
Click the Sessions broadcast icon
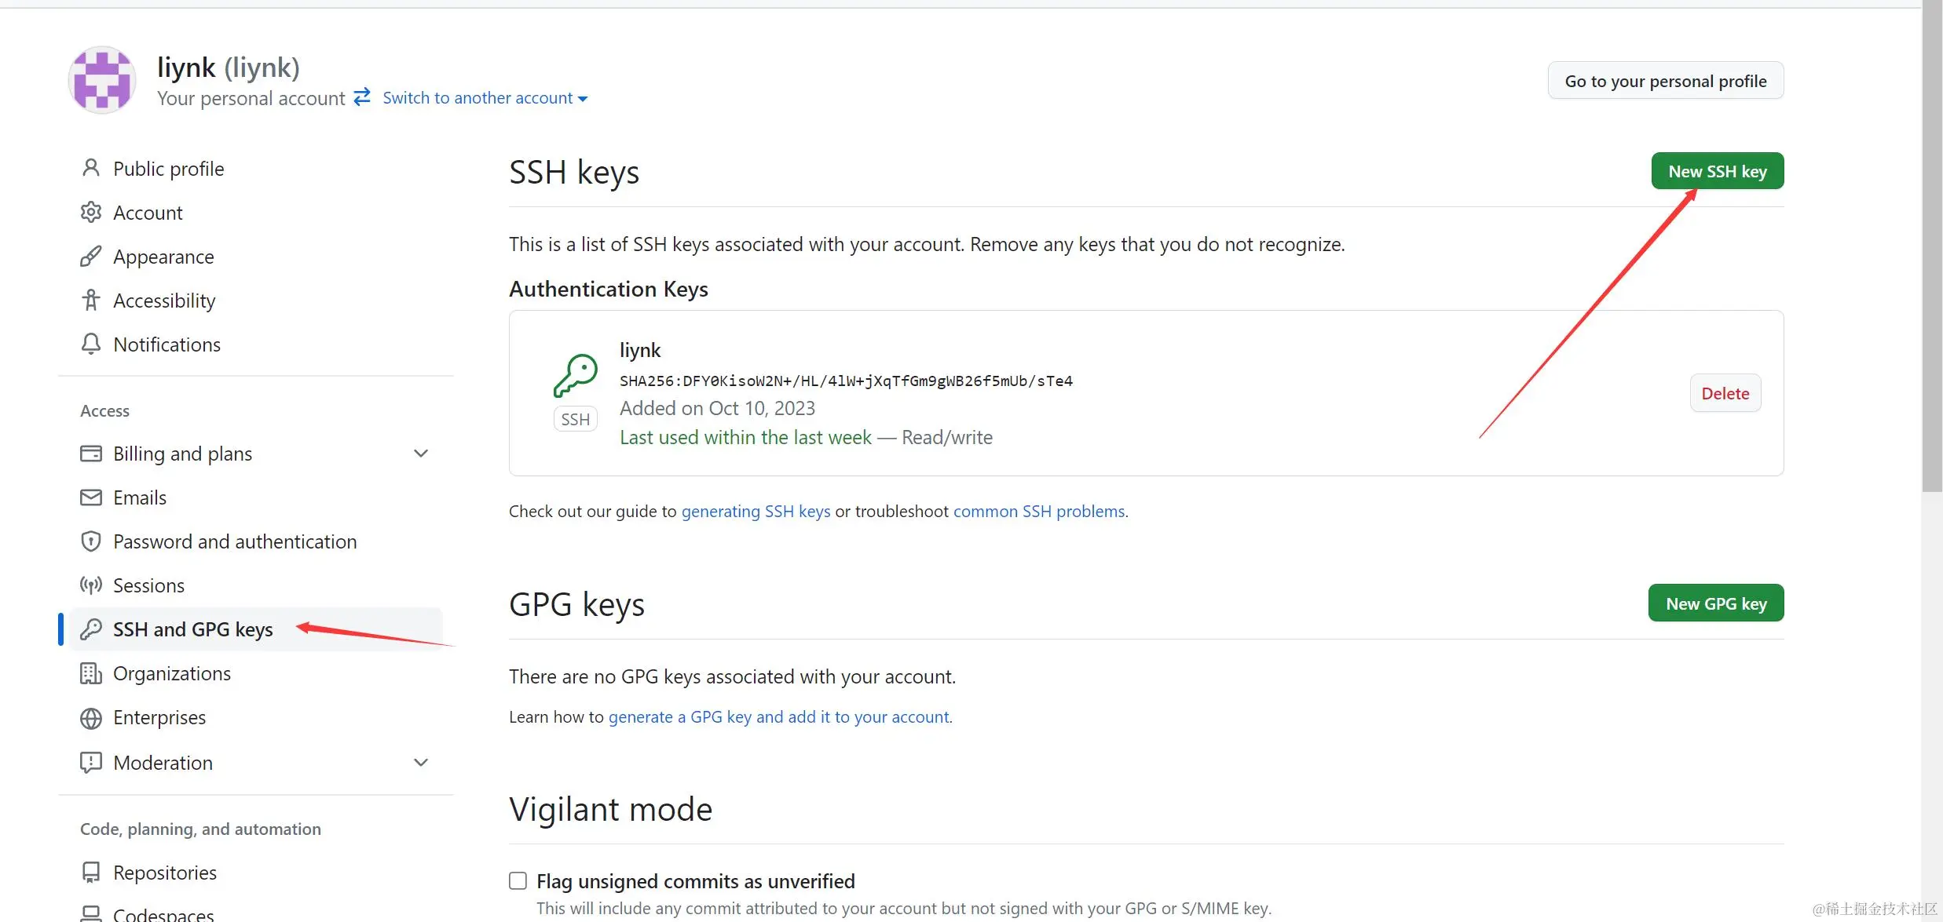pyautogui.click(x=91, y=585)
